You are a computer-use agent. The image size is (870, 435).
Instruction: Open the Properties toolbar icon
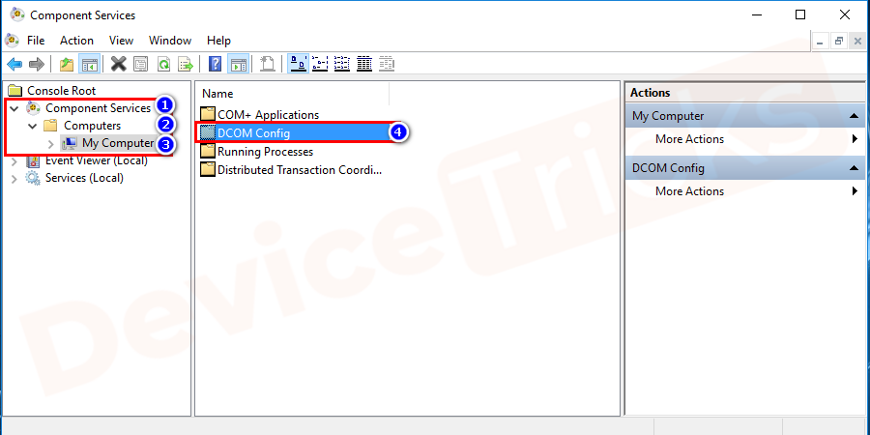(140, 65)
